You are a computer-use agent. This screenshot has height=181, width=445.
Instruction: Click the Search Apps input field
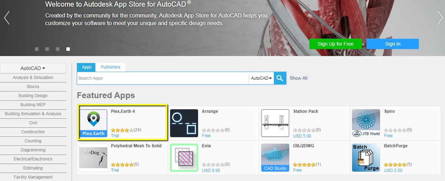[163, 78]
